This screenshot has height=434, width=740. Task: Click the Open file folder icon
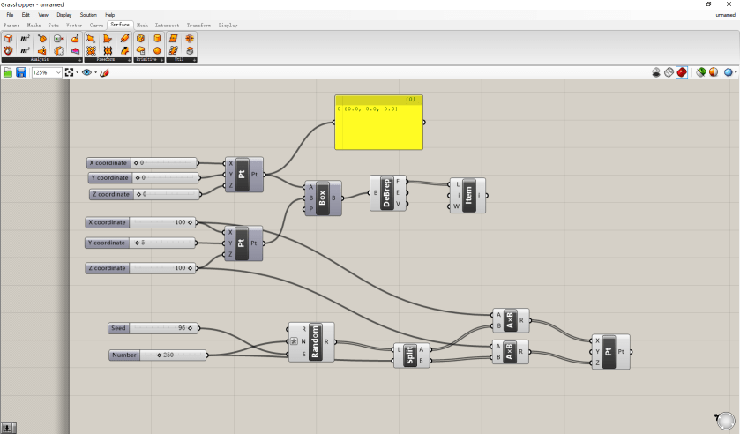[x=8, y=72]
